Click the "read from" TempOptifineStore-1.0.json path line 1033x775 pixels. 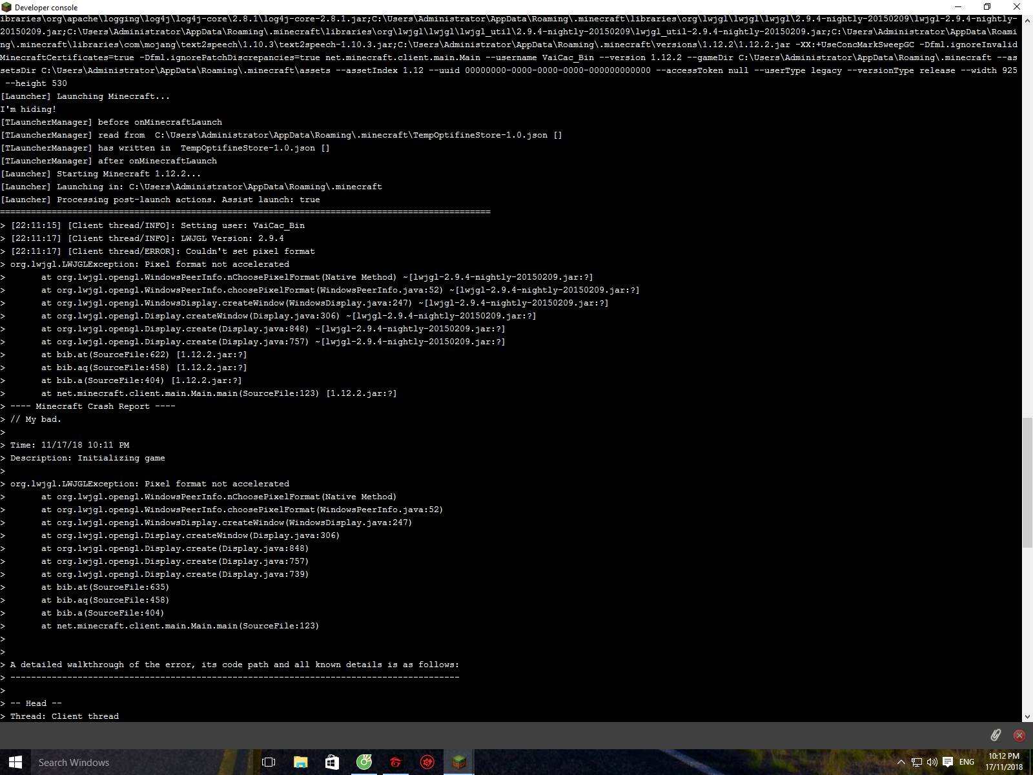pyautogui.click(x=281, y=135)
